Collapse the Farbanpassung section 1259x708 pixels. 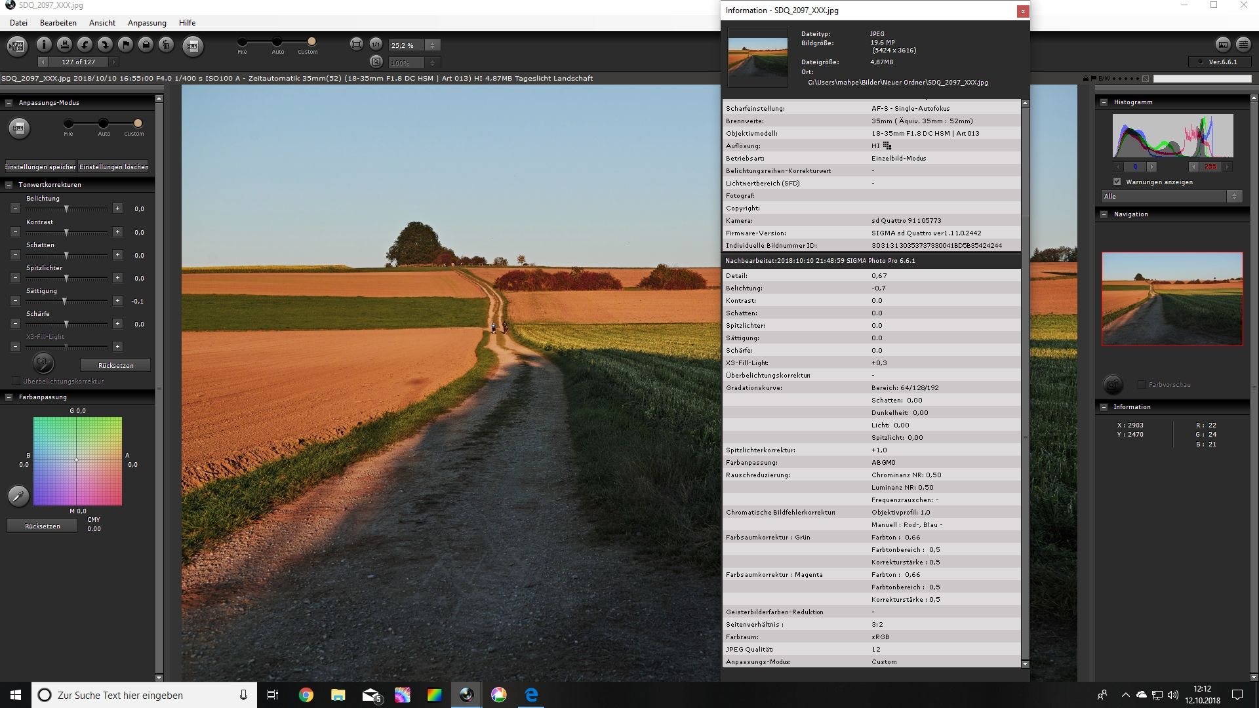tap(9, 397)
